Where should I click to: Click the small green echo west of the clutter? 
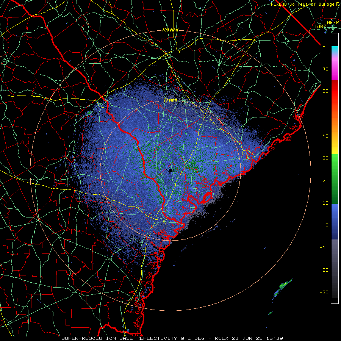(x=89, y=113)
